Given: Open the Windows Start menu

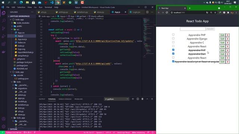Looking at the screenshot, I should tap(3, 3).
